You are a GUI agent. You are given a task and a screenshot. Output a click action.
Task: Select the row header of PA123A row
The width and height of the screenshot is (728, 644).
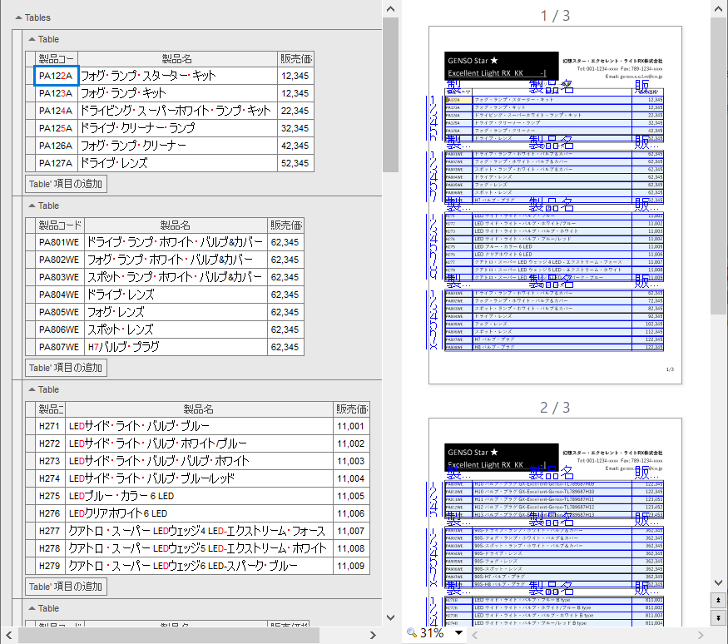[x=30, y=93]
